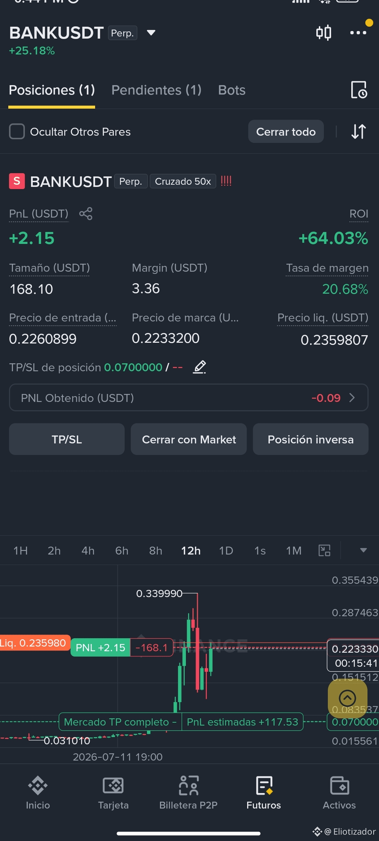The image size is (379, 841).
Task: Edit position TP/SL with pencil icon
Action: coord(200,367)
